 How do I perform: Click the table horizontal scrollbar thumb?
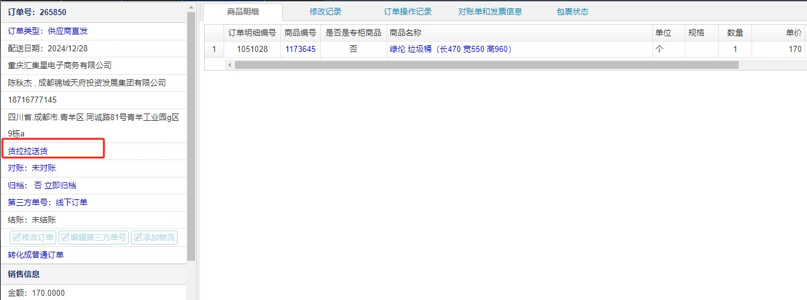pyautogui.click(x=486, y=64)
